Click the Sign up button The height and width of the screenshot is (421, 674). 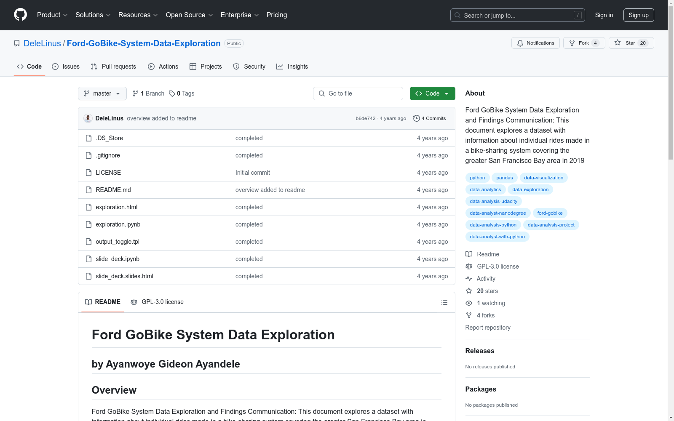point(639,15)
